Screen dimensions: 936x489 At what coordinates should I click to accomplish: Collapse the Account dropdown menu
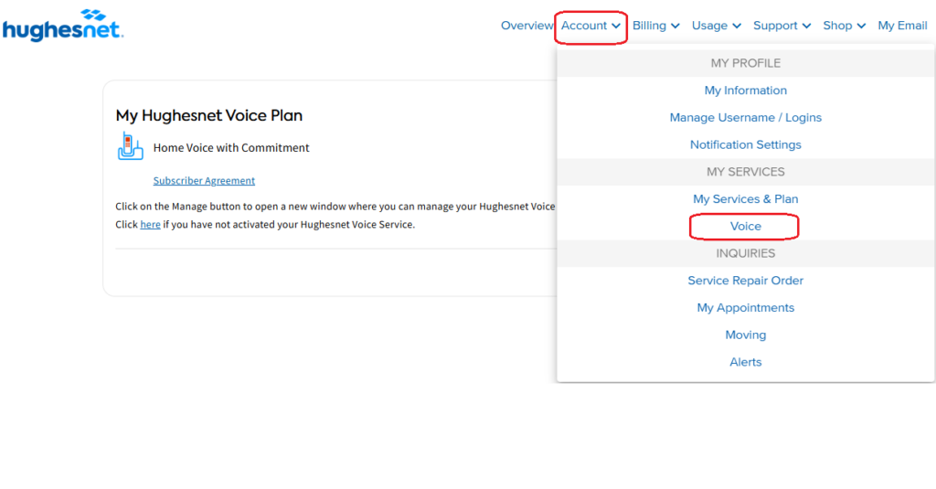[590, 26]
